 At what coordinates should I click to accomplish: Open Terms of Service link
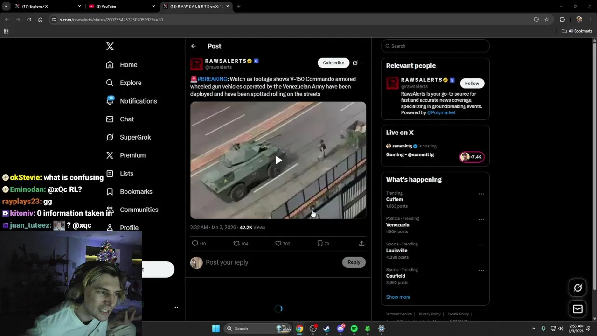[x=399, y=314]
